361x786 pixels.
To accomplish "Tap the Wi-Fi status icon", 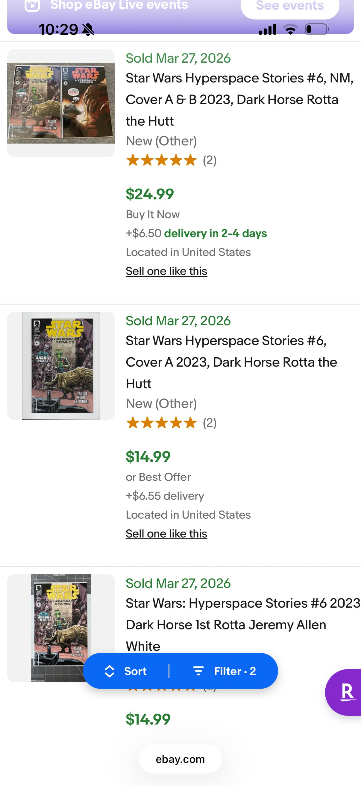I will [x=290, y=30].
